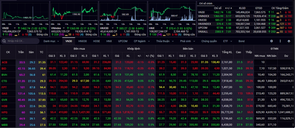This screenshot has width=295, height=128.
Task: Click the HPG stock ticker
Action: coord(4,112)
